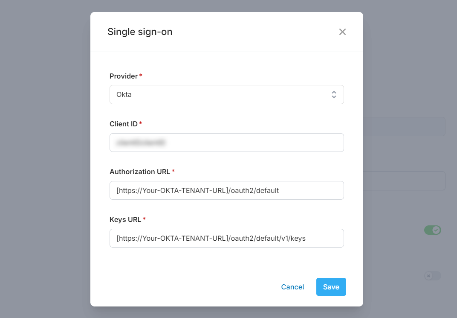Viewport: 457px width, 318px height.
Task: Click the checkmark knob on green toggle
Action: [436, 230]
